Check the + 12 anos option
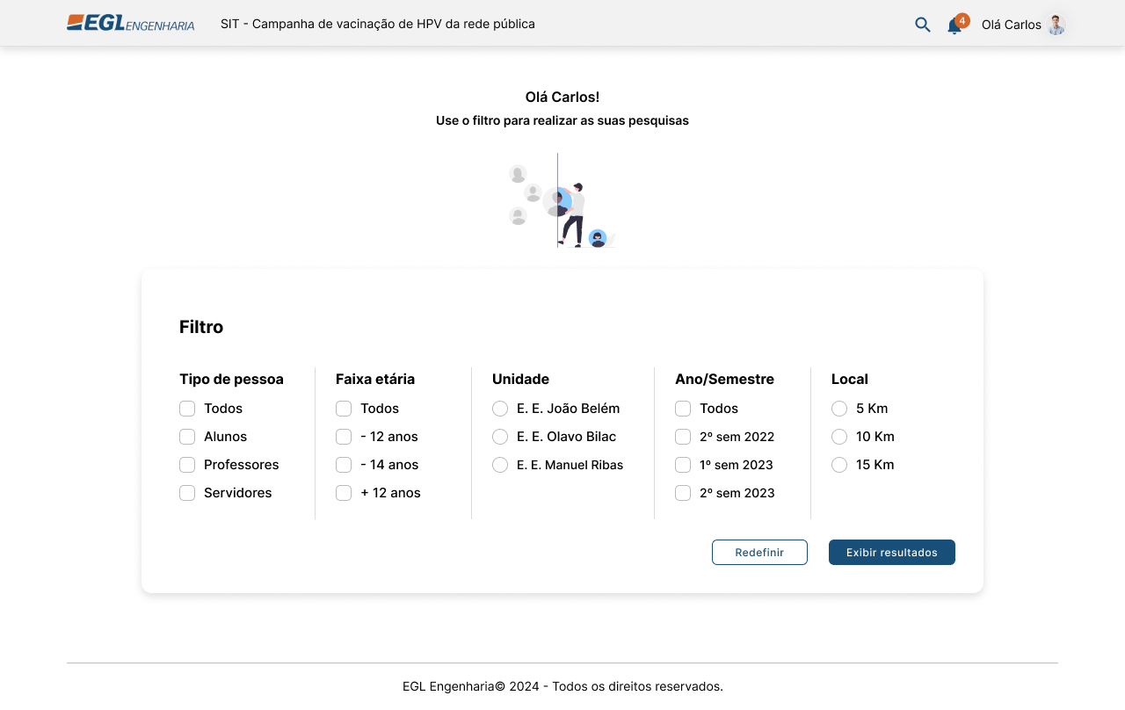 click(x=344, y=493)
